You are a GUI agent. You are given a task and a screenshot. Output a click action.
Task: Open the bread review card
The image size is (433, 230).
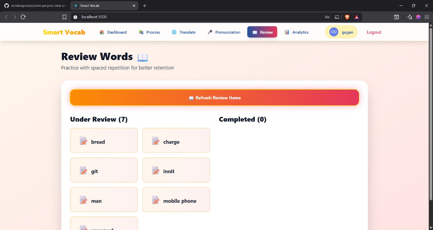104,140
